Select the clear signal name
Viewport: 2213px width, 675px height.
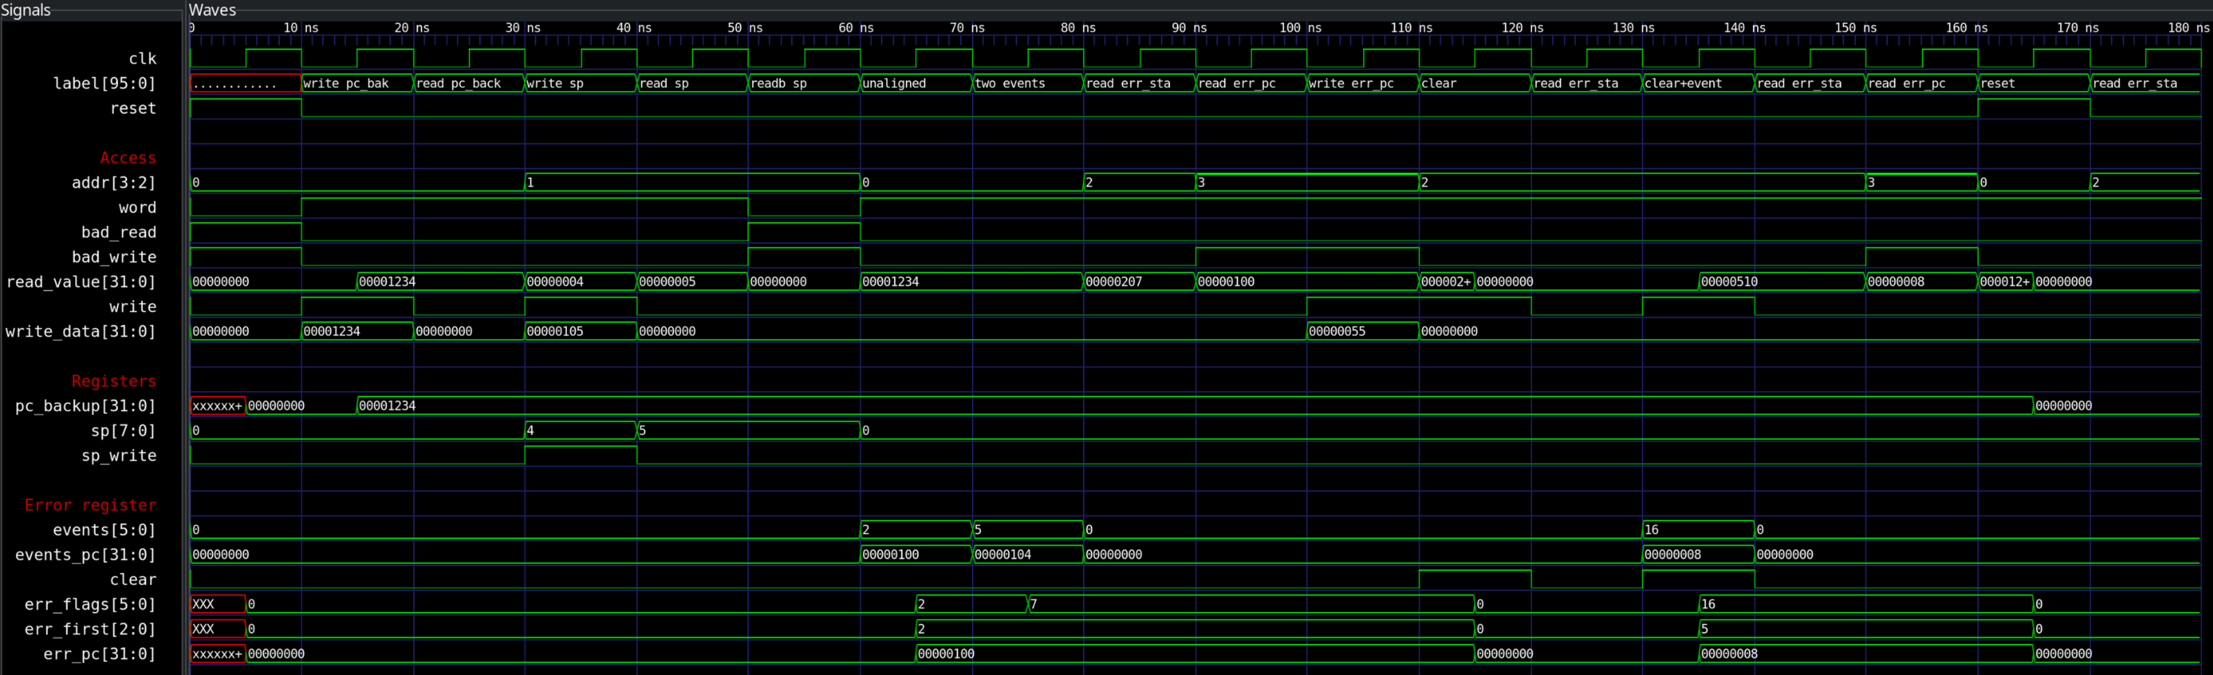click(x=133, y=580)
